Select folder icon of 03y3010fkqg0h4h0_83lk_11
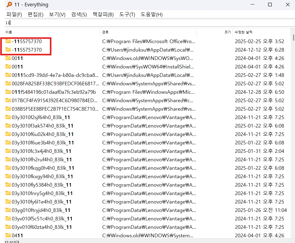Image resolution: width=295 pixels, height=243 pixels. coord(8,168)
